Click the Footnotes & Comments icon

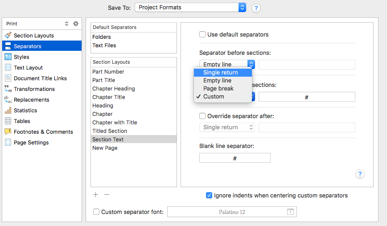pyautogui.click(x=8, y=132)
